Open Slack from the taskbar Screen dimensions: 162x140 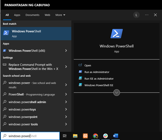(x=105, y=136)
